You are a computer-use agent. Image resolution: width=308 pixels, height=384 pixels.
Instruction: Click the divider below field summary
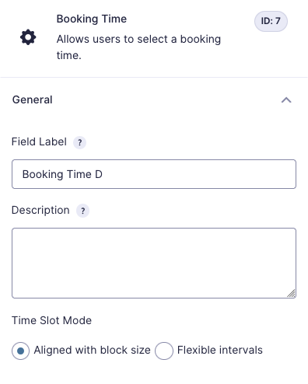pos(154,77)
